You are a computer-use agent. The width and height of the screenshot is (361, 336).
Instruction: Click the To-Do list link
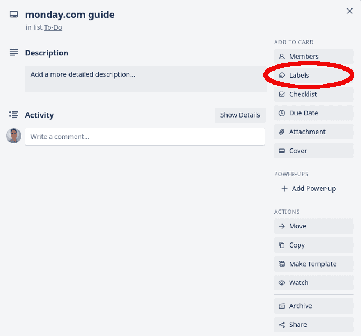53,27
